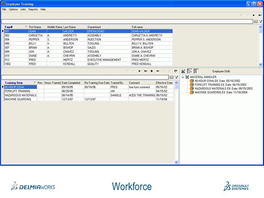Refresh the training list with the refresh arrow icon
The height and width of the screenshot is (198, 264).
175,71
